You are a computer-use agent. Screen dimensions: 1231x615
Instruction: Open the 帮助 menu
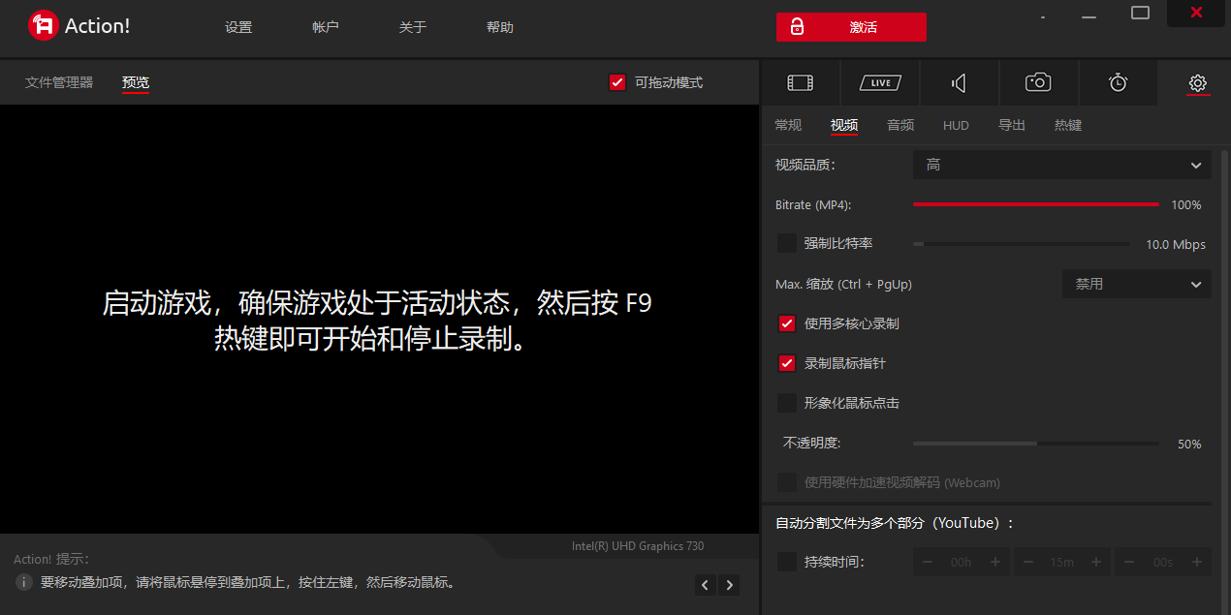pyautogui.click(x=500, y=26)
